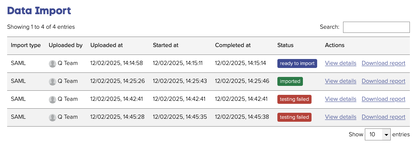Sort by Uploaded at column header

[107, 45]
